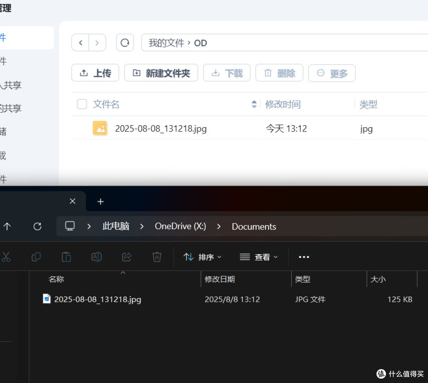Close the current Explorer tab
Viewport: 428px width, 383px height.
pos(73,201)
